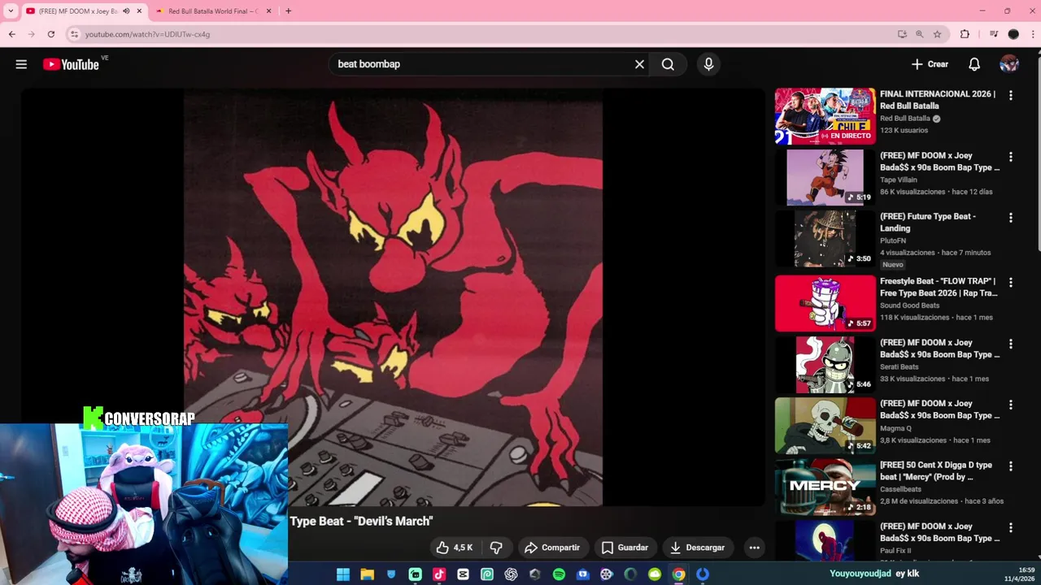Open options for Future Type Beat Landing
The height and width of the screenshot is (585, 1041).
point(1011,218)
